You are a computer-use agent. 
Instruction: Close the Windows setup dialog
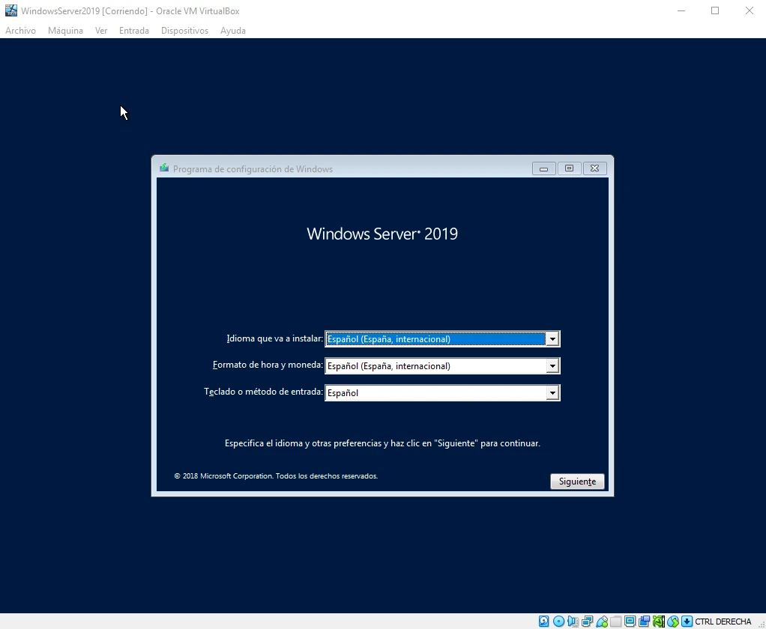click(594, 168)
